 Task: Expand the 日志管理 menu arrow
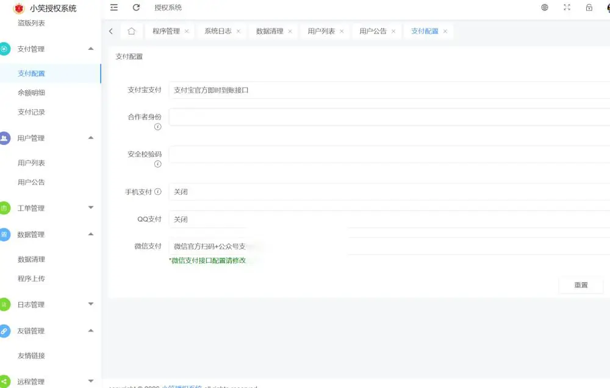coord(91,304)
